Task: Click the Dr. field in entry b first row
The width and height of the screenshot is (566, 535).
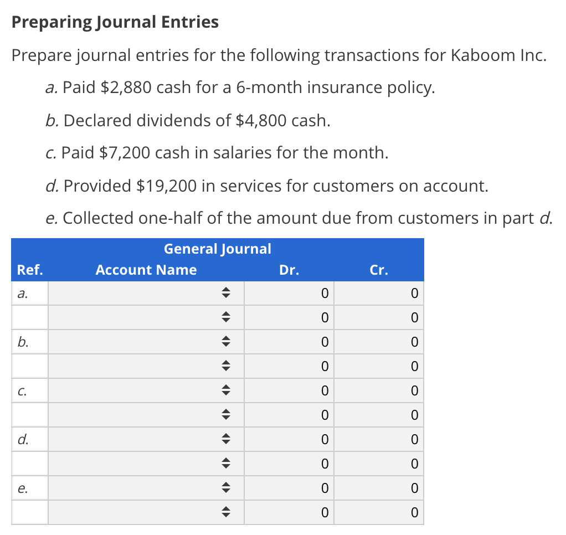Action: (289, 342)
